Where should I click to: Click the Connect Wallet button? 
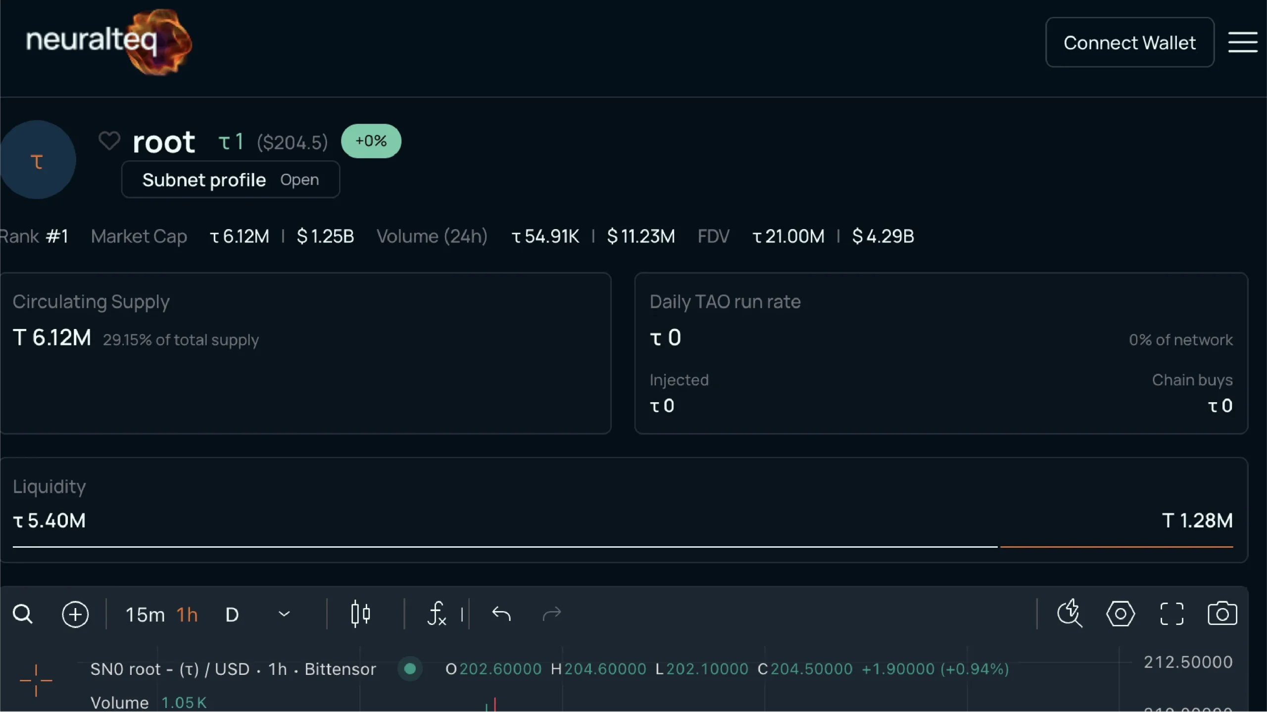tap(1129, 42)
